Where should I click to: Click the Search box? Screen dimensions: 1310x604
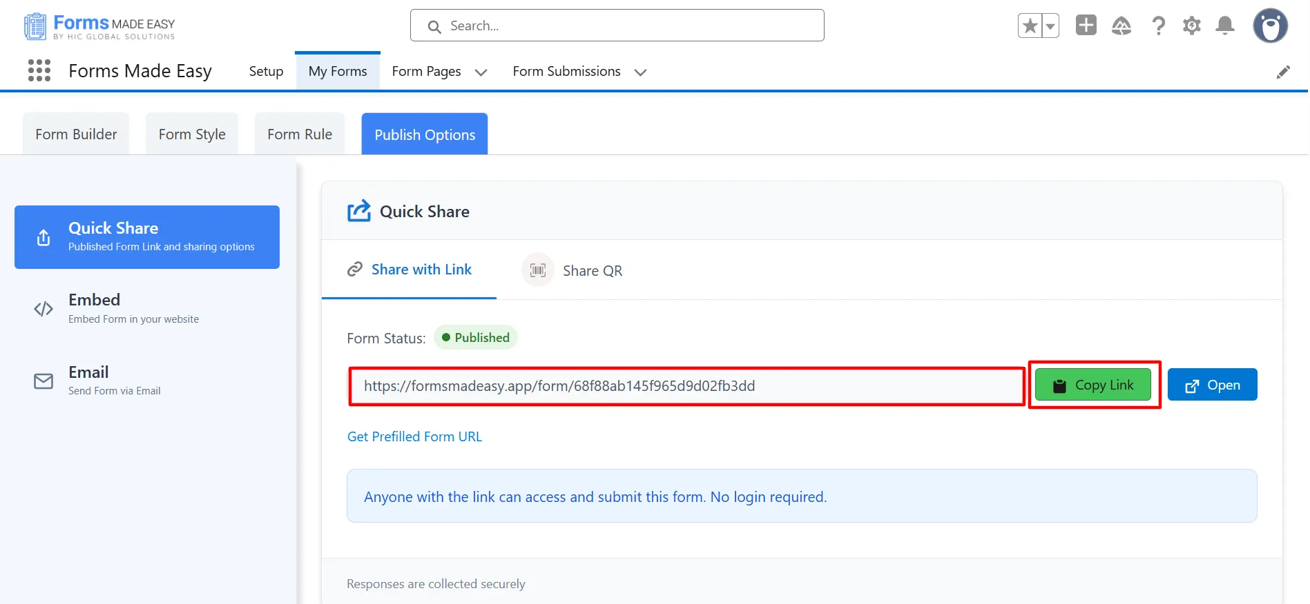[617, 26]
